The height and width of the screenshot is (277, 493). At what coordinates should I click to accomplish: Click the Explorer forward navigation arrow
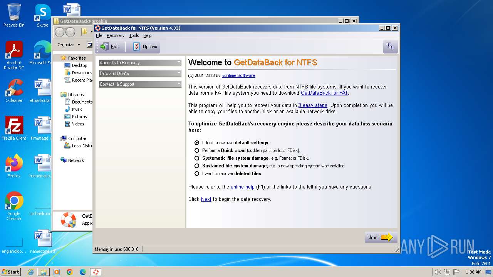coord(70,32)
